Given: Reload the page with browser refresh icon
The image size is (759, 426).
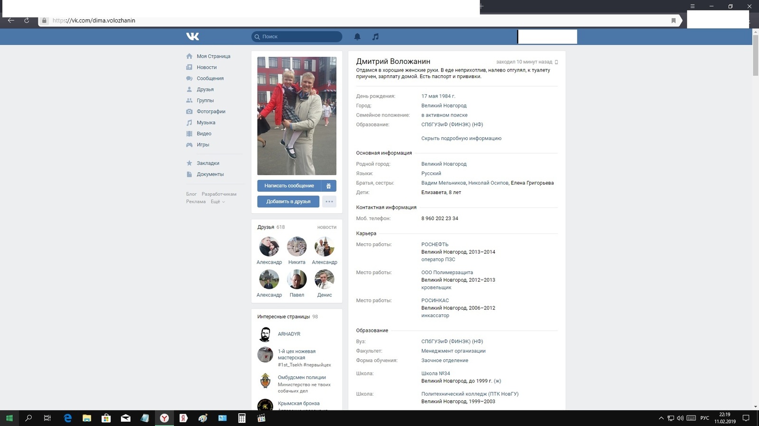Looking at the screenshot, I should (x=27, y=20).
